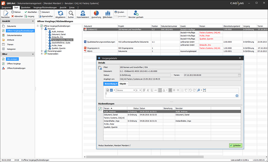The height and width of the screenshot is (162, 268).
Task: Select Kategorien in the Ansicht sidebar
Action: [x=11, y=49]
